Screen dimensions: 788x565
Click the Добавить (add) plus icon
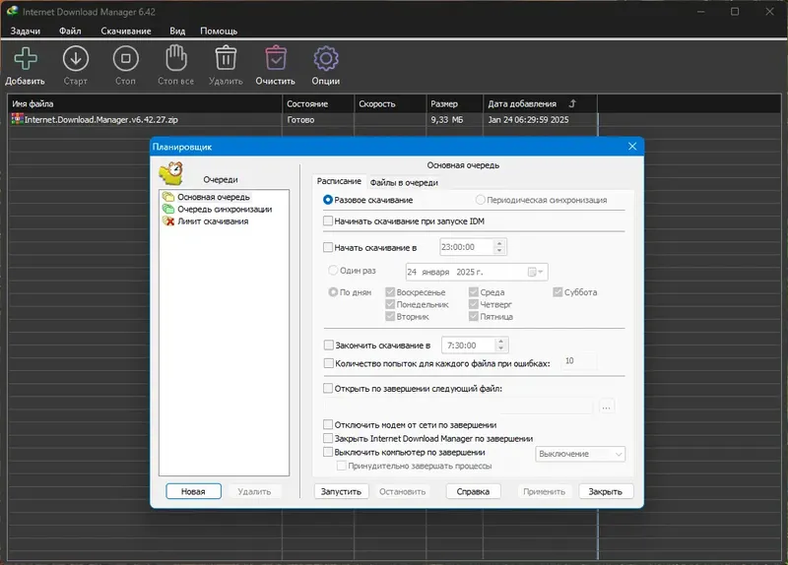coord(26,58)
